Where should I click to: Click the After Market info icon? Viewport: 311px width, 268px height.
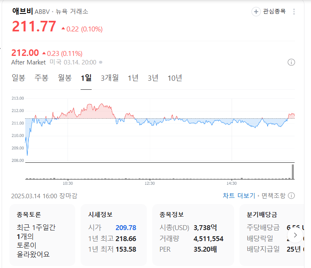[291, 62]
